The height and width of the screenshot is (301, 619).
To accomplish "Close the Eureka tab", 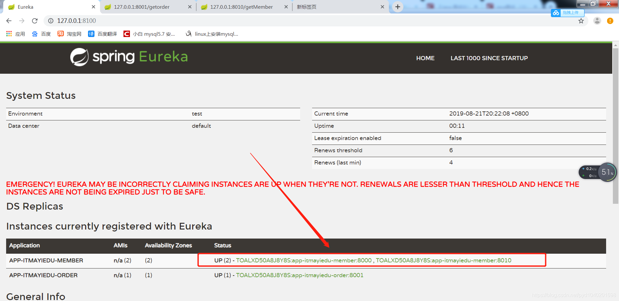I will 93,7.
